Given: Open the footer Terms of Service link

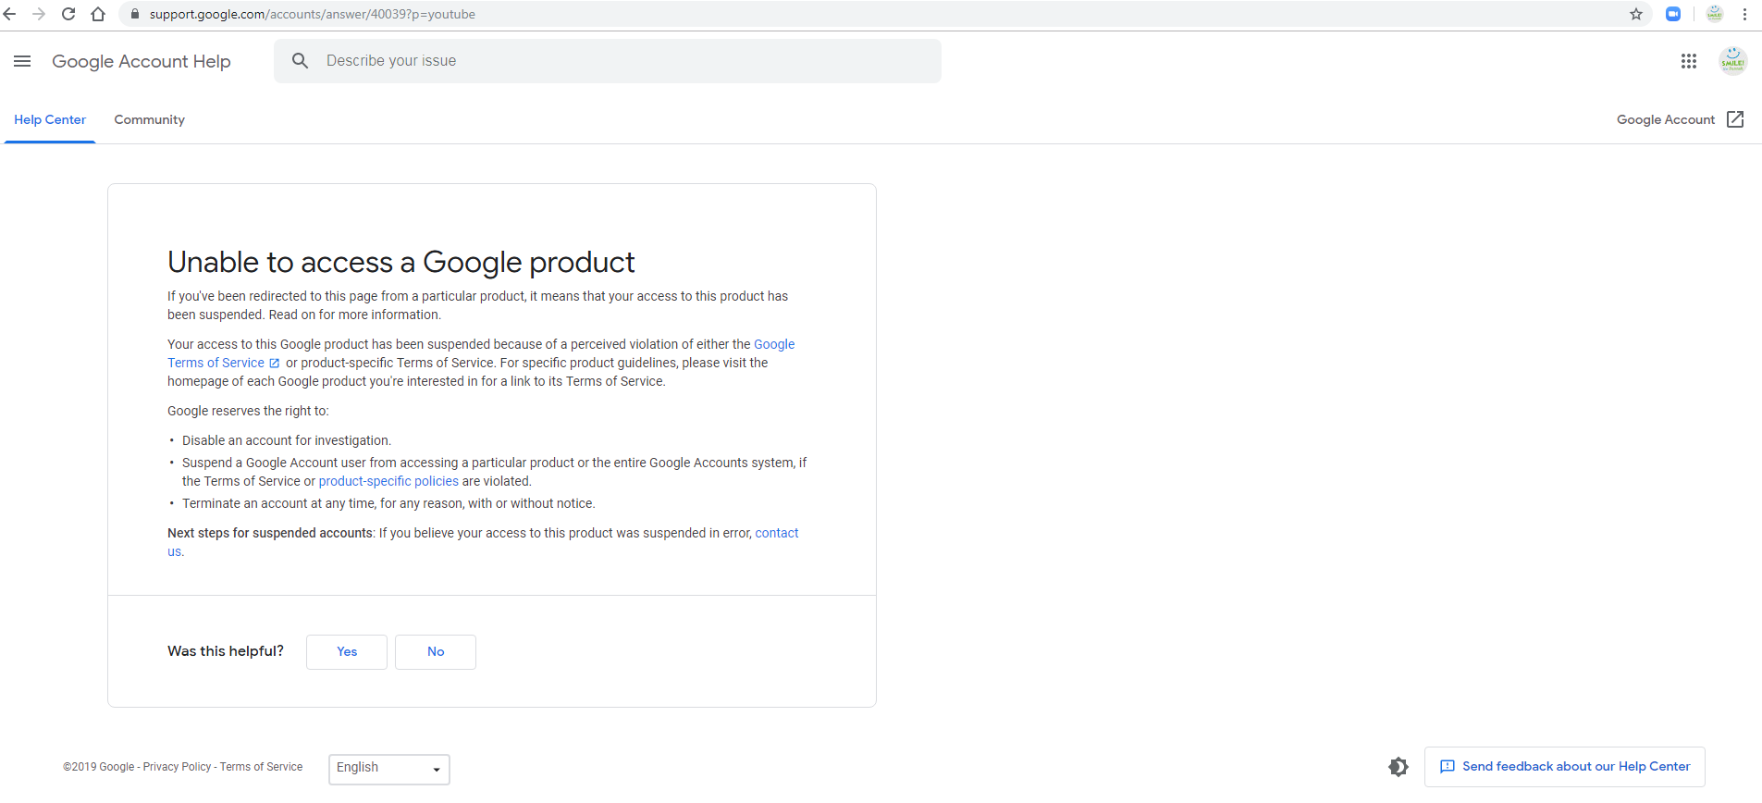Looking at the screenshot, I should coord(262,767).
